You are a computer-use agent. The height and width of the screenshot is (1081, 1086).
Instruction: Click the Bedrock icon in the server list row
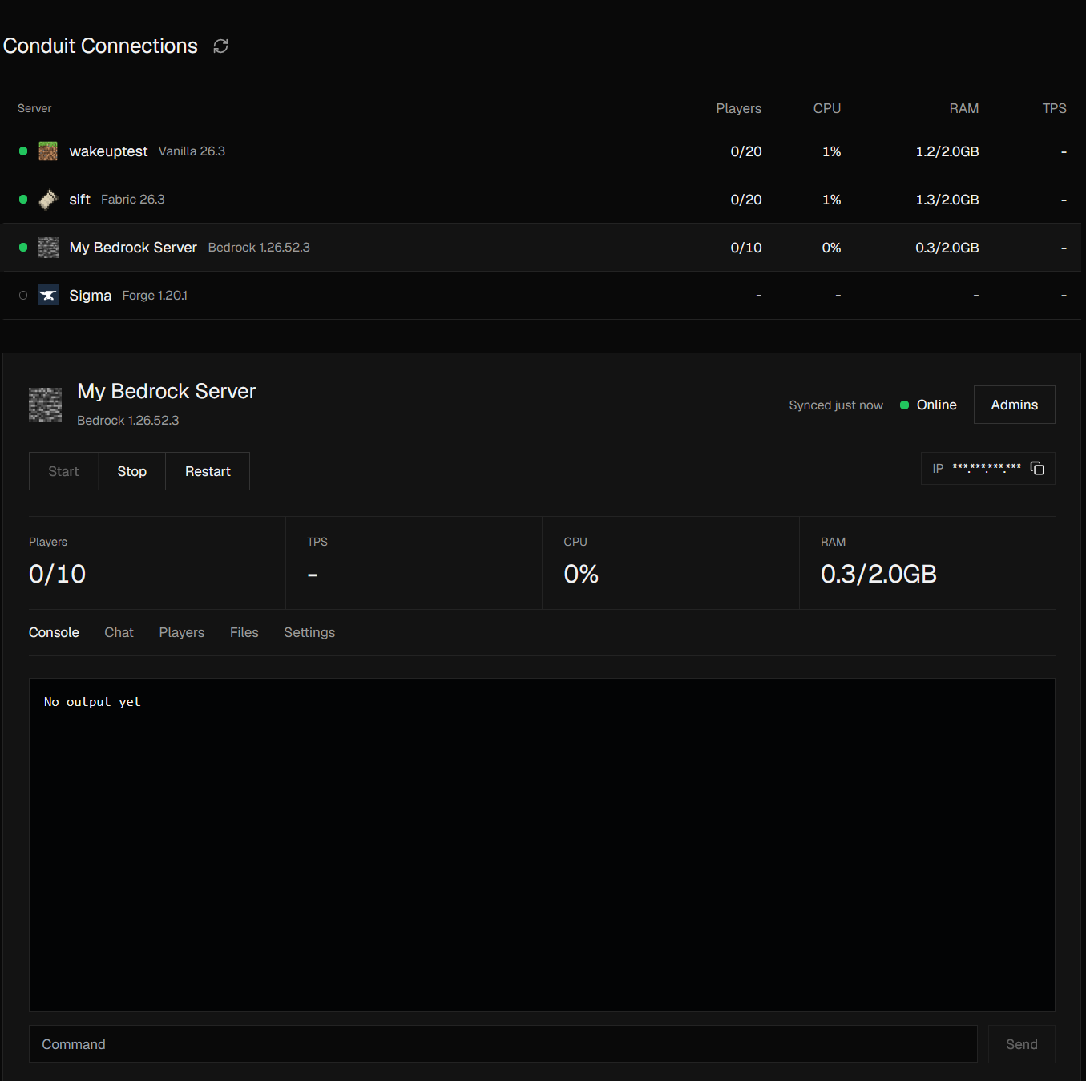coord(48,248)
